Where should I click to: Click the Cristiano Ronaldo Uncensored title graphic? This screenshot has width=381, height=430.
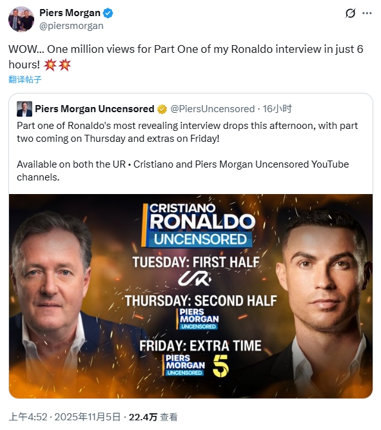[x=199, y=226]
